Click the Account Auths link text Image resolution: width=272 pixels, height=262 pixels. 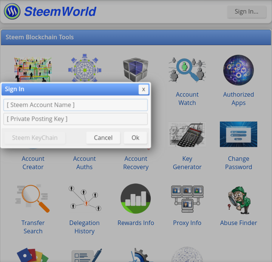pos(85,163)
